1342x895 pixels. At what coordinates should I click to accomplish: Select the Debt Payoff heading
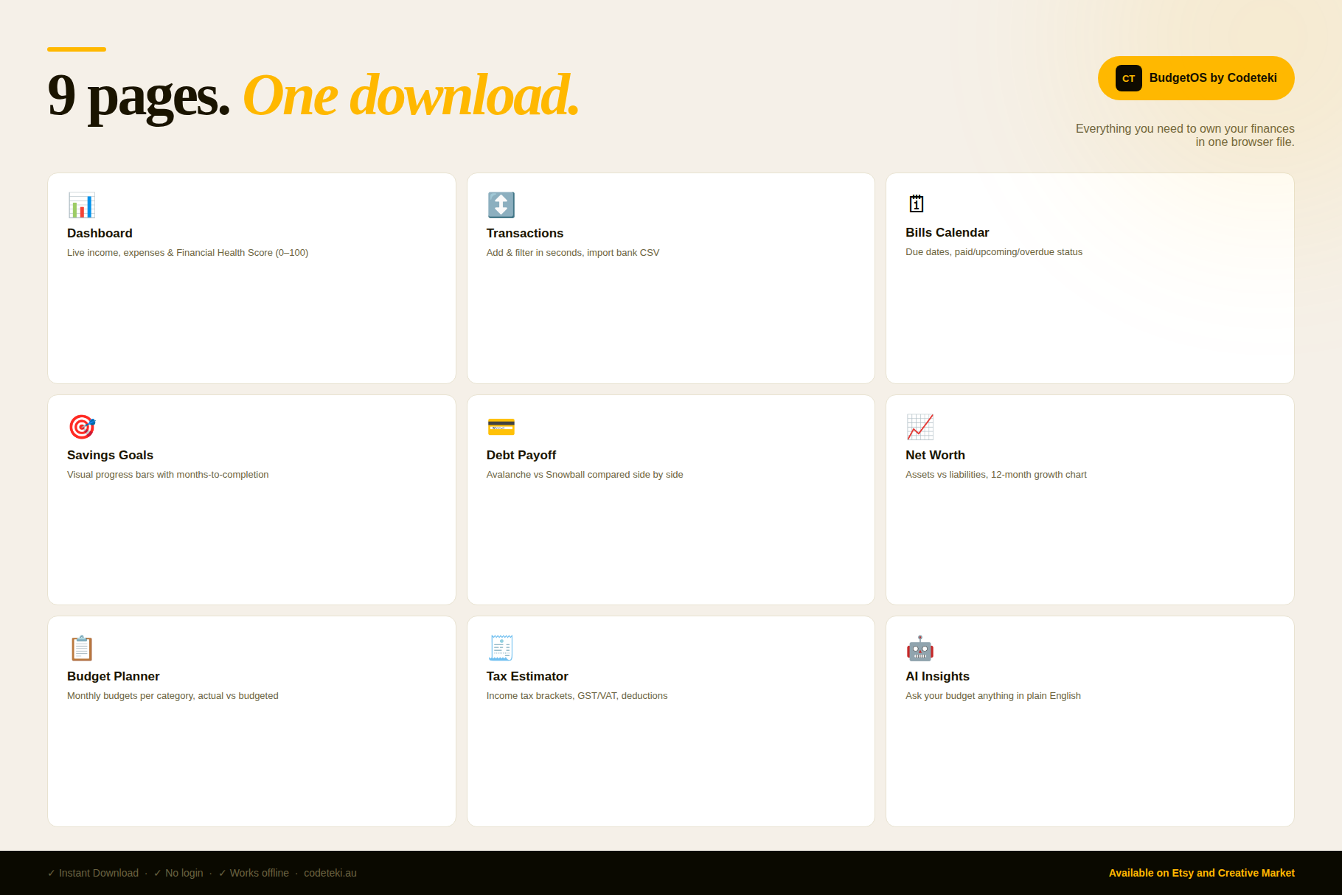coord(521,455)
